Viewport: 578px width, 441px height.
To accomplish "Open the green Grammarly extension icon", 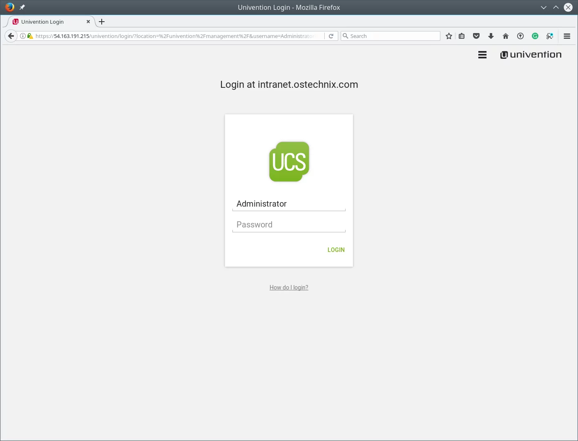I will [535, 36].
